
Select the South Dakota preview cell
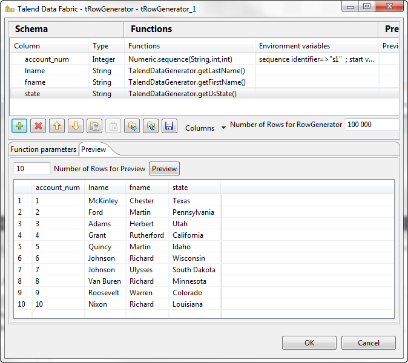pyautogui.click(x=194, y=270)
